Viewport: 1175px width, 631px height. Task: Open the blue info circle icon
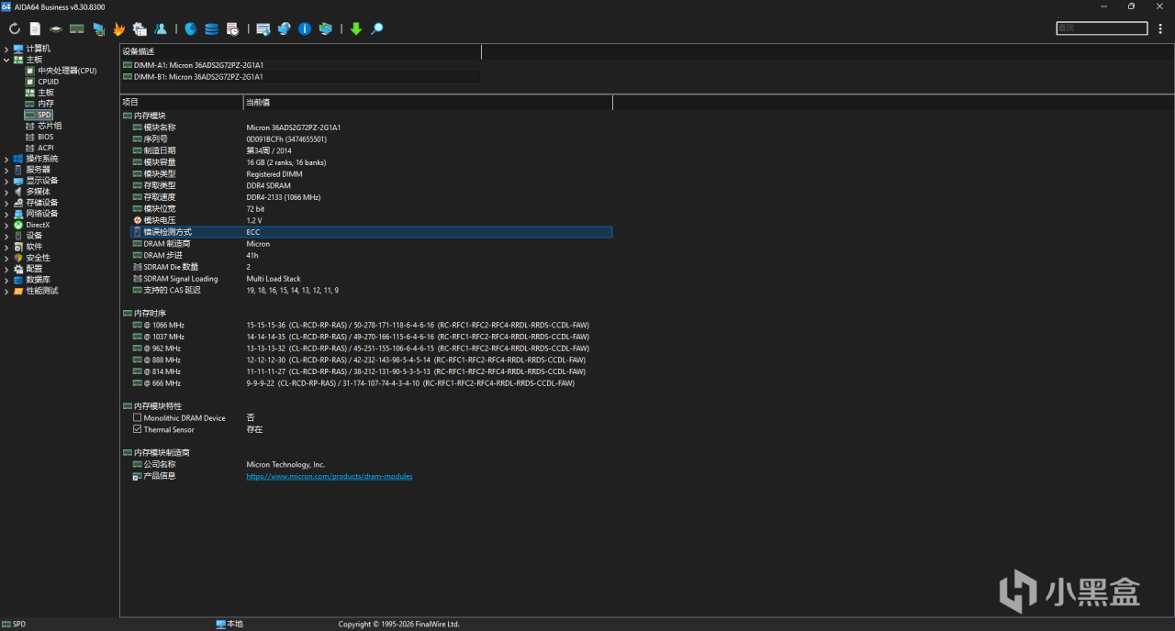pyautogui.click(x=305, y=28)
